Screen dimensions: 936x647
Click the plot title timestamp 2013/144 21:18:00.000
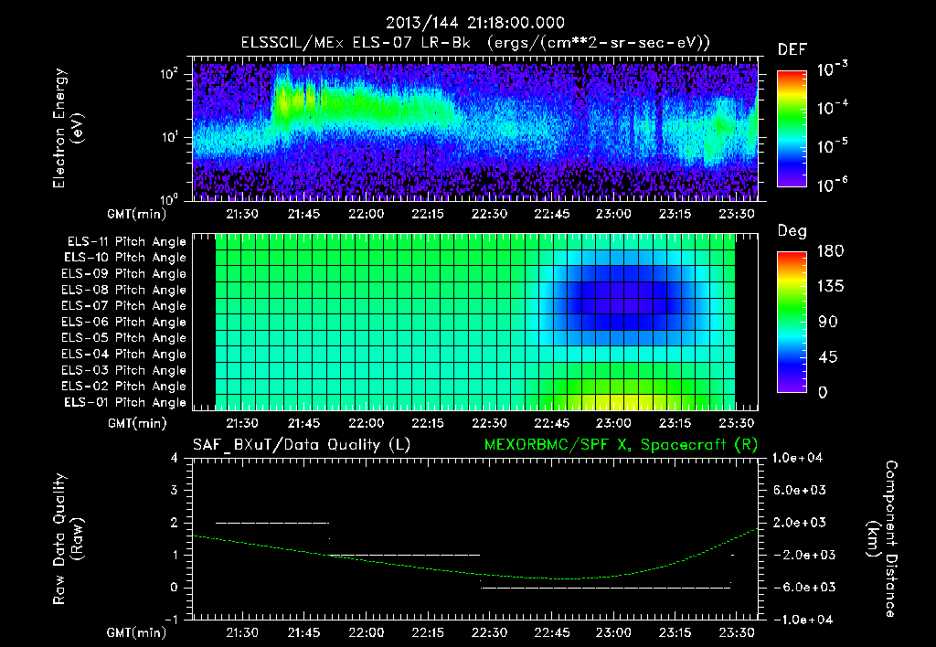(x=475, y=23)
